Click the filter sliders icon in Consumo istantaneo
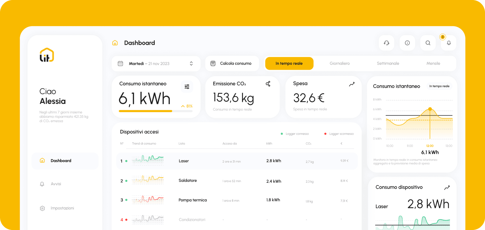Image resolution: width=485 pixels, height=230 pixels. tap(187, 87)
